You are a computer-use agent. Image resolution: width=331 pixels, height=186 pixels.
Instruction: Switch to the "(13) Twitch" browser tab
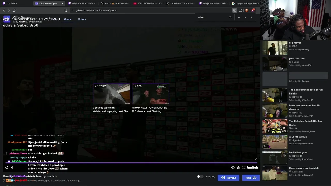(x=16, y=3)
